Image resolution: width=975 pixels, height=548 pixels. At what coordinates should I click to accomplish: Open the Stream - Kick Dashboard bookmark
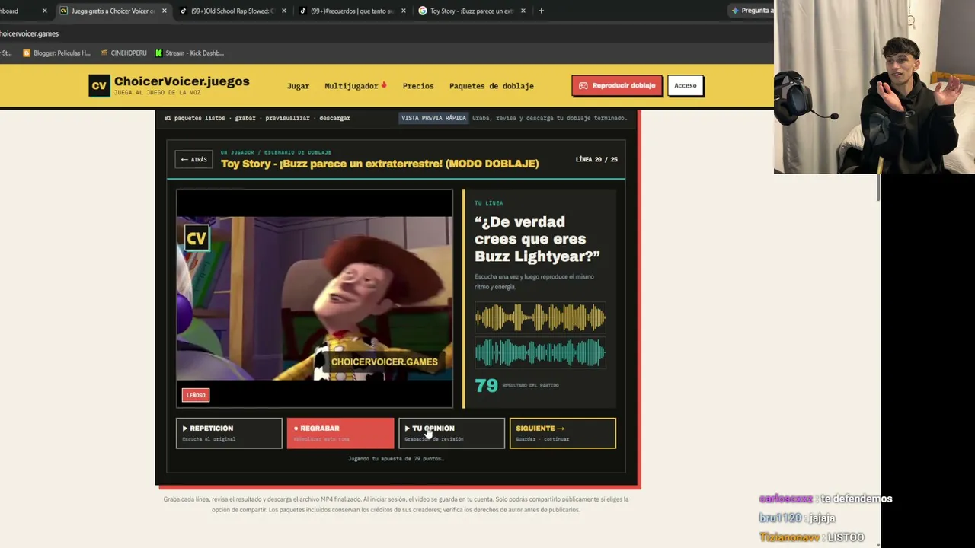click(189, 53)
